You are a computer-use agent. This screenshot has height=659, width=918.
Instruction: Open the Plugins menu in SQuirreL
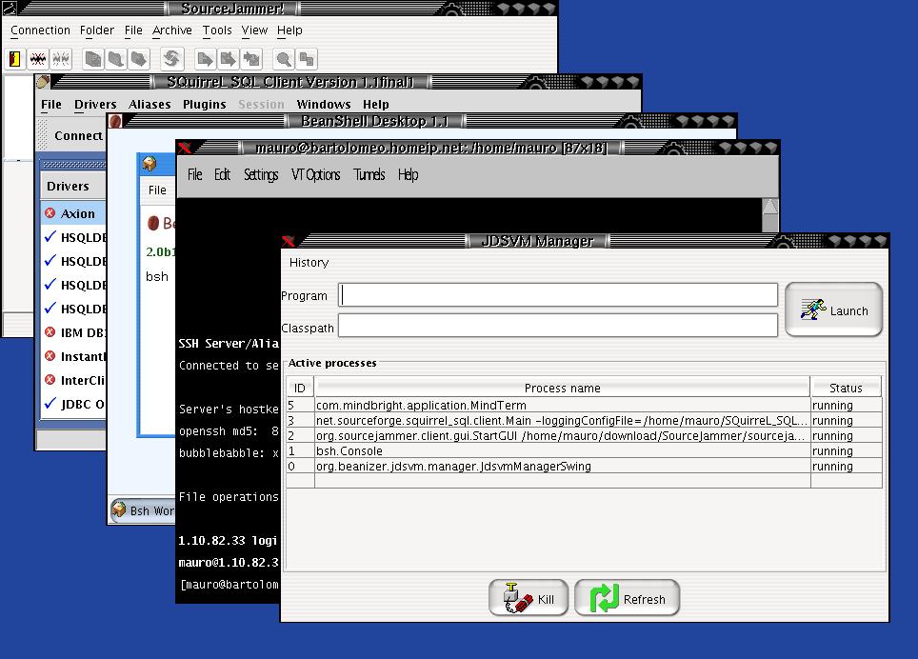[x=204, y=104]
